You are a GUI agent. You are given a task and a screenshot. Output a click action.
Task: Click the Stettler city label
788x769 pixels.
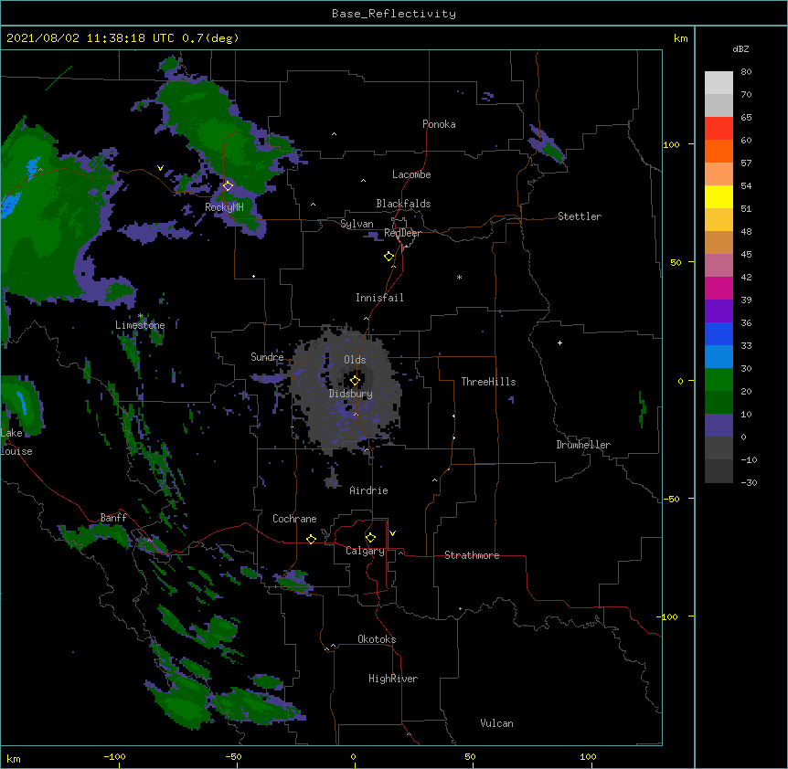[x=580, y=216]
